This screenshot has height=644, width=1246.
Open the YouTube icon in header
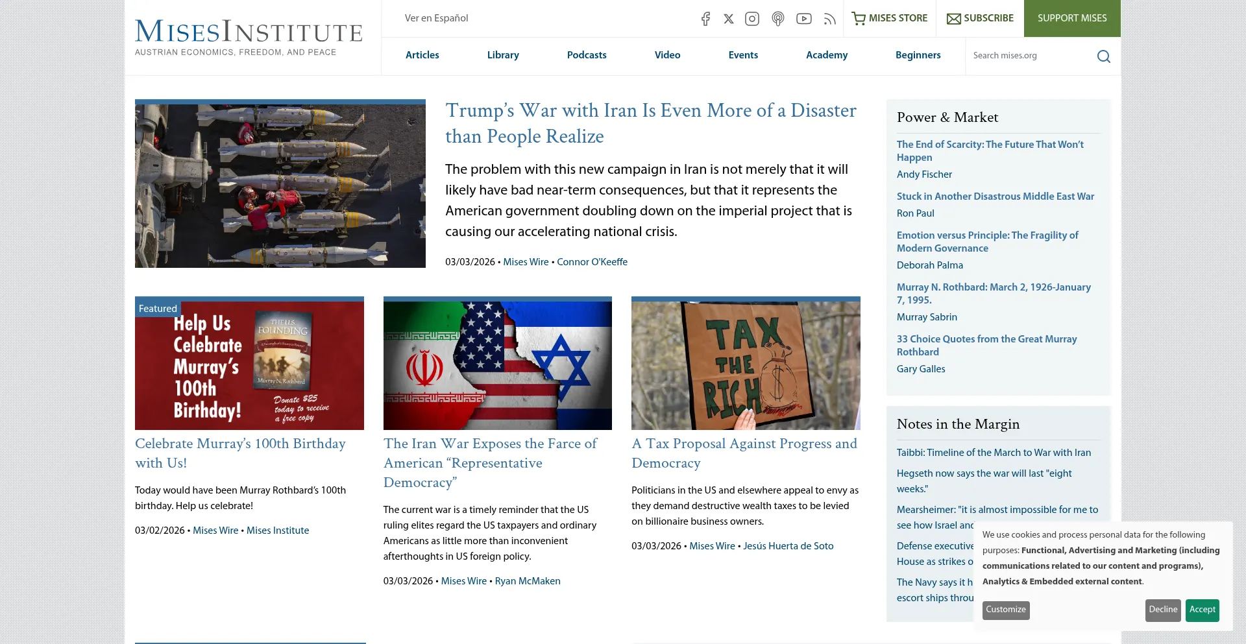[x=804, y=19]
